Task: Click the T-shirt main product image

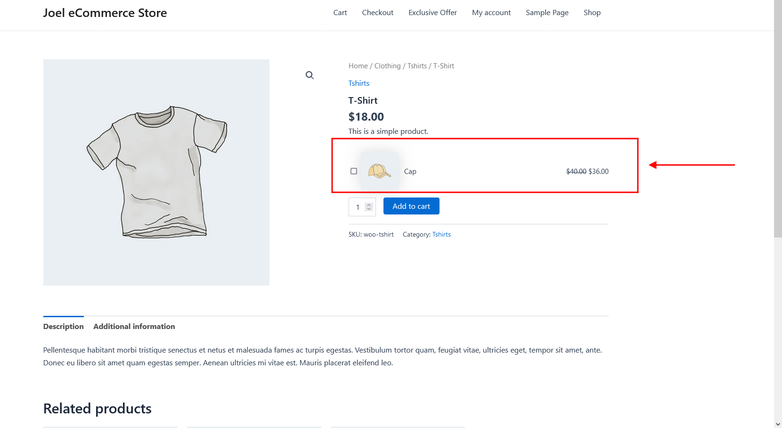Action: (156, 173)
